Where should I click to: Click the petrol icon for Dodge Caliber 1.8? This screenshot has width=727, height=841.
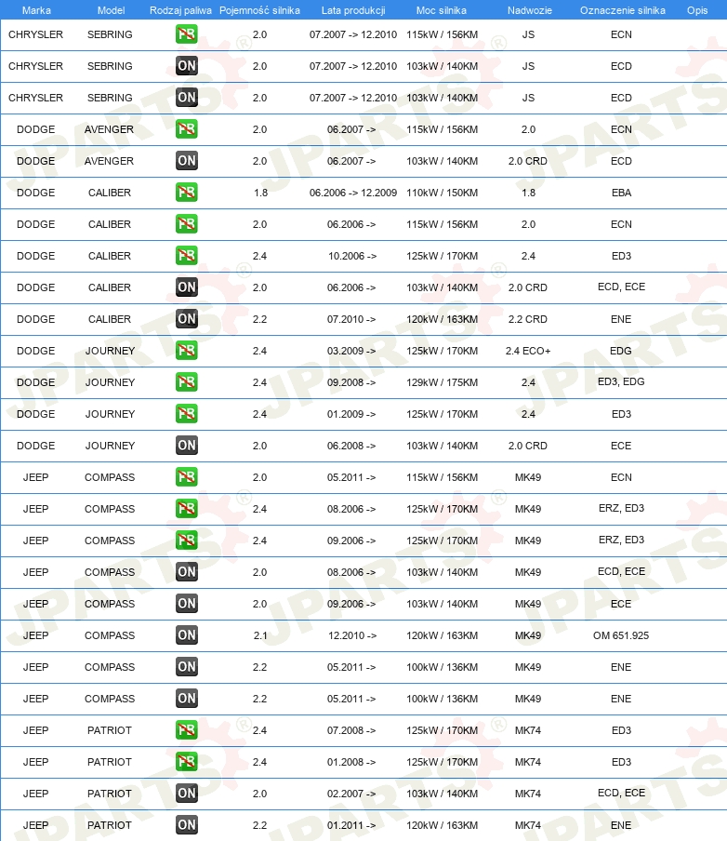click(187, 193)
